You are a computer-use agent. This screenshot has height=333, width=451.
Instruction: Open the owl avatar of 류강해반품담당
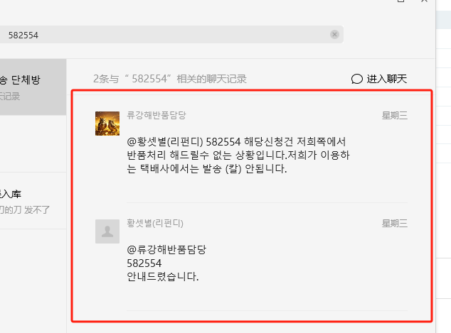107,124
